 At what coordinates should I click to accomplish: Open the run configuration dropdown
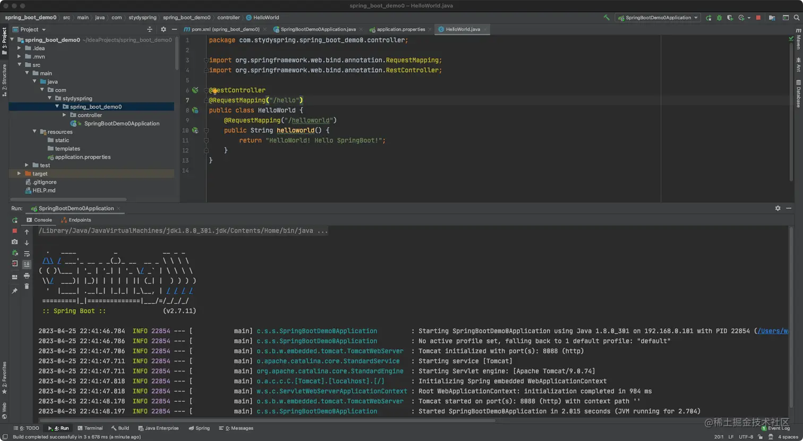click(658, 18)
